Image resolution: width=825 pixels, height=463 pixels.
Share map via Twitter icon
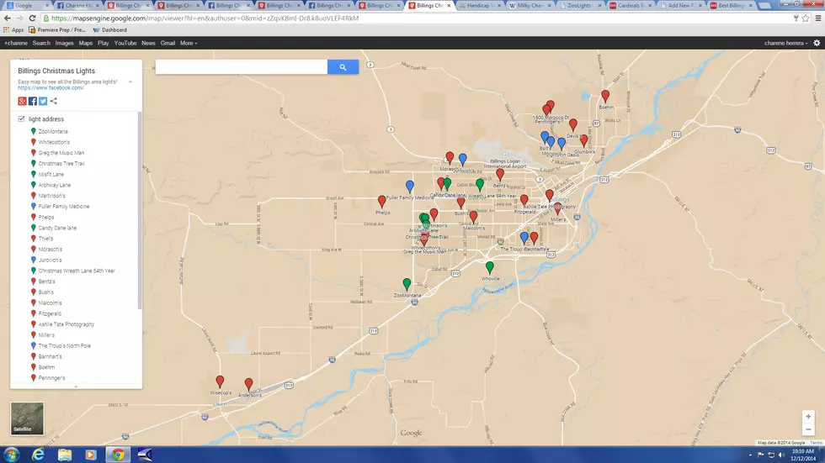click(x=43, y=101)
